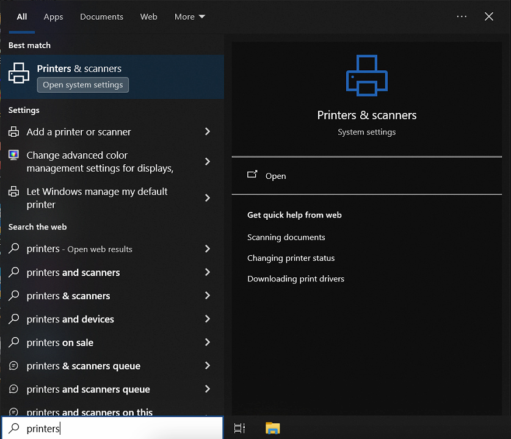Click search icon beside printers and scanners
511x439 pixels.
(x=13, y=272)
